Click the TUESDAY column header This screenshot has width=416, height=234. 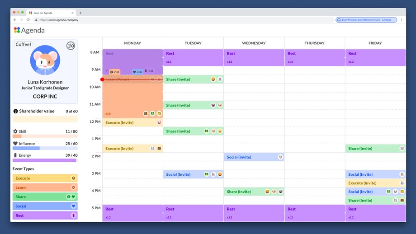pos(193,43)
